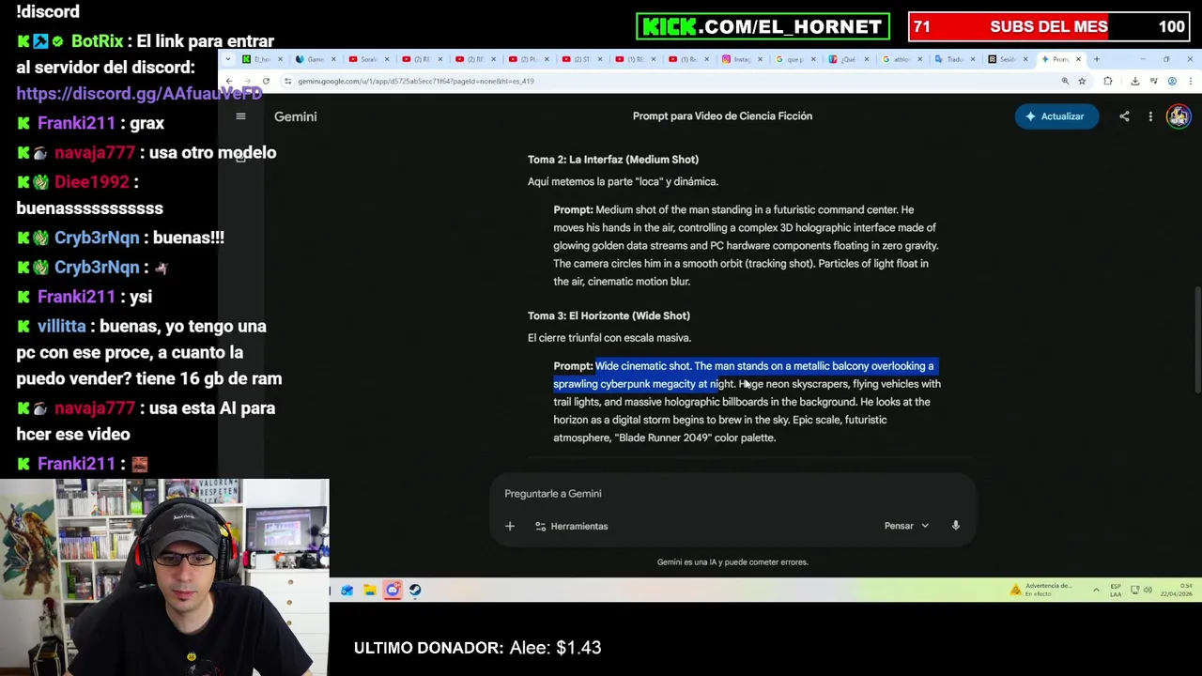The height and width of the screenshot is (676, 1202).
Task: Click the plus attach icon in prompt box
Action: (510, 526)
